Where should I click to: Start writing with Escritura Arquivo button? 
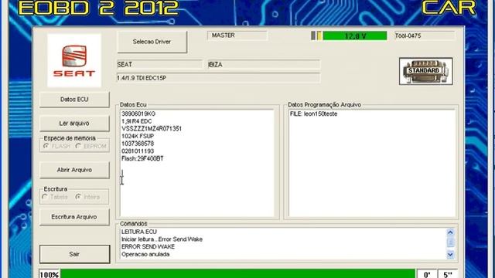click(74, 217)
